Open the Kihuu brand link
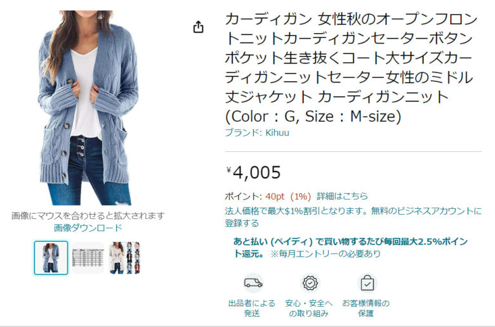The image size is (495, 327). [277, 133]
